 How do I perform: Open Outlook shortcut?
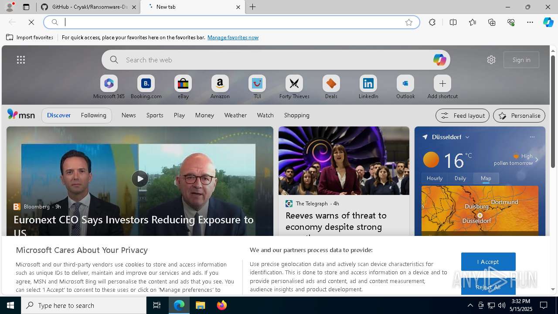(x=405, y=87)
